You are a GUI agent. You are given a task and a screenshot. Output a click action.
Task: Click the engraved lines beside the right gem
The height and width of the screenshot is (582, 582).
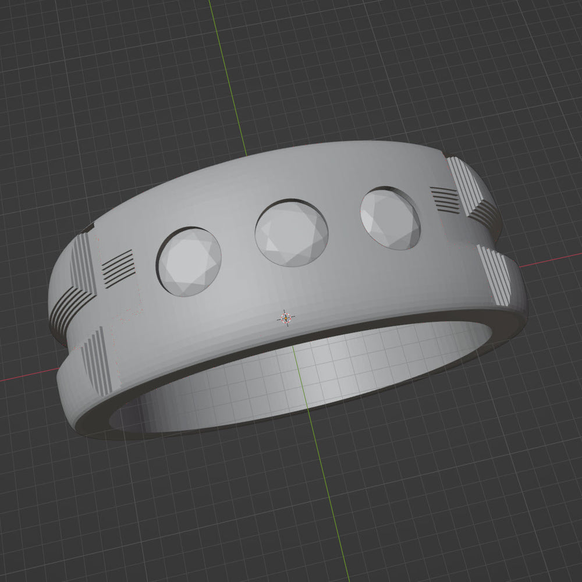(x=444, y=200)
